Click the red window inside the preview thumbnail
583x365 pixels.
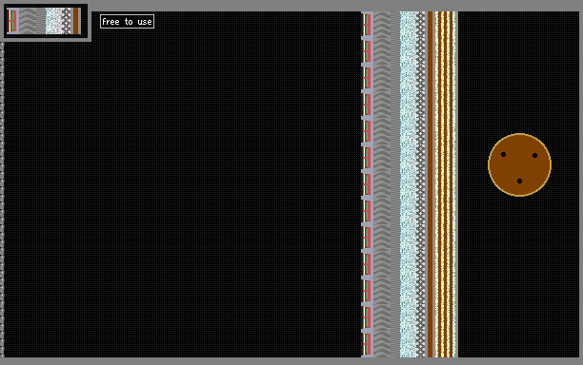(x=12, y=21)
